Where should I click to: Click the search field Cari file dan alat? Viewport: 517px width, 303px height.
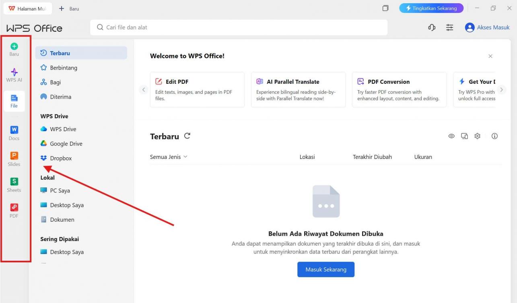pyautogui.click(x=239, y=27)
